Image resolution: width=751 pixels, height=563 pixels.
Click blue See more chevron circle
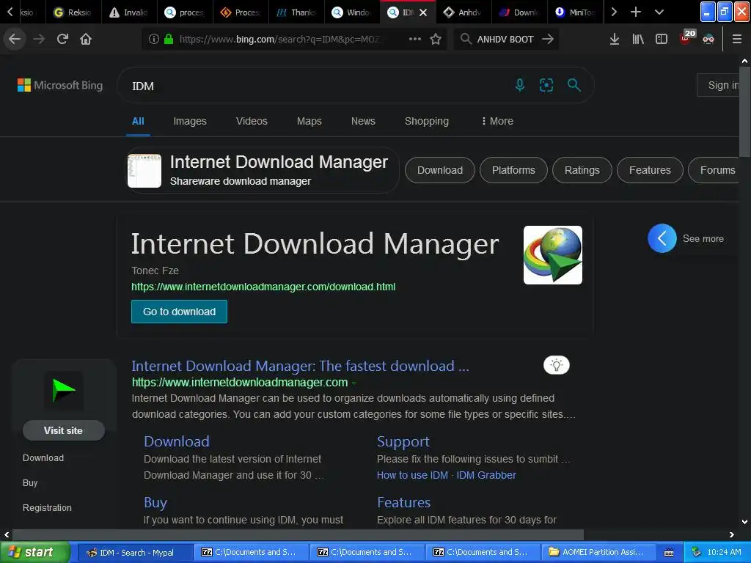[662, 238]
